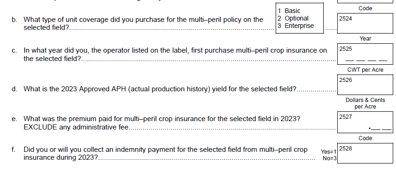Click question e about premium paid
Screen dimensions: 396x170
pyautogui.click(x=162, y=123)
